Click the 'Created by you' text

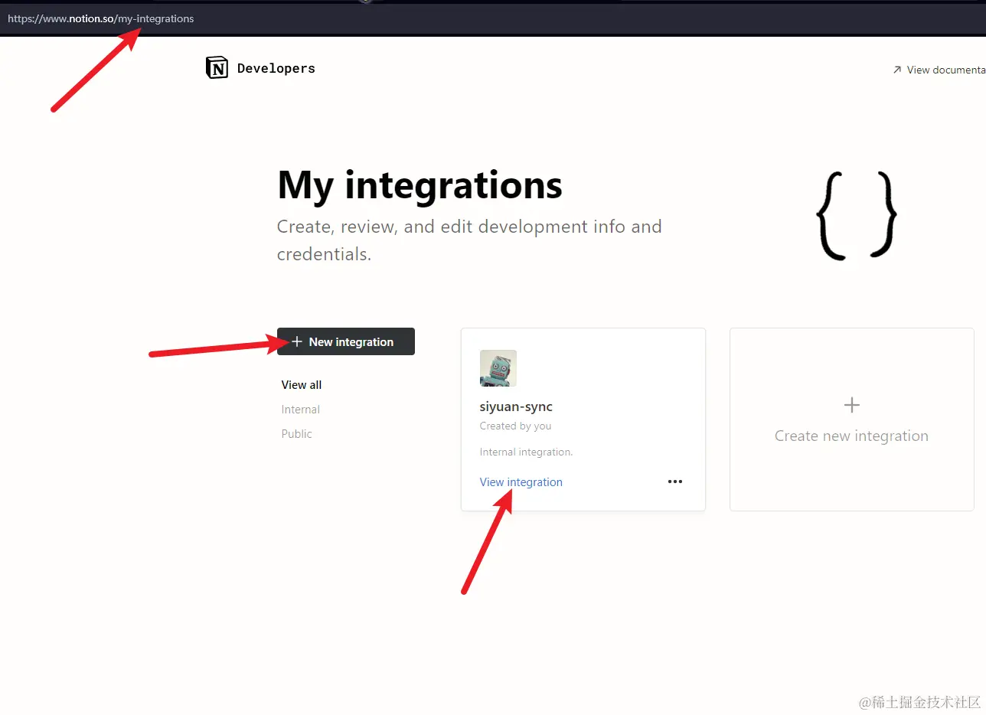[515, 426]
